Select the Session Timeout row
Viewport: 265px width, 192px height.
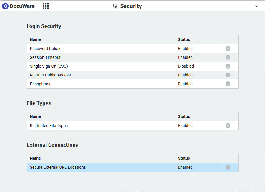pyautogui.click(x=45, y=57)
